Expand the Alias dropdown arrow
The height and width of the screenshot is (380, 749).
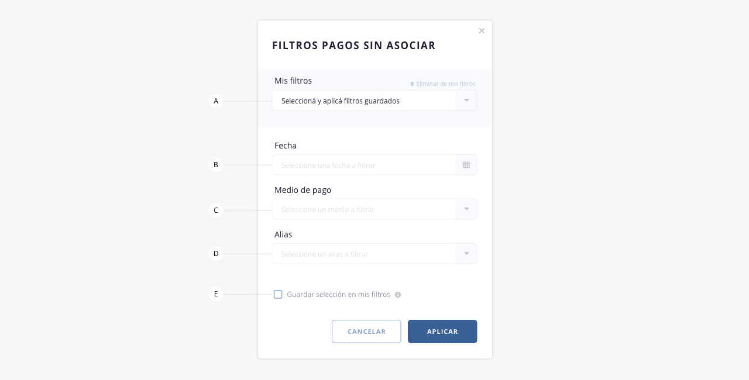(466, 254)
